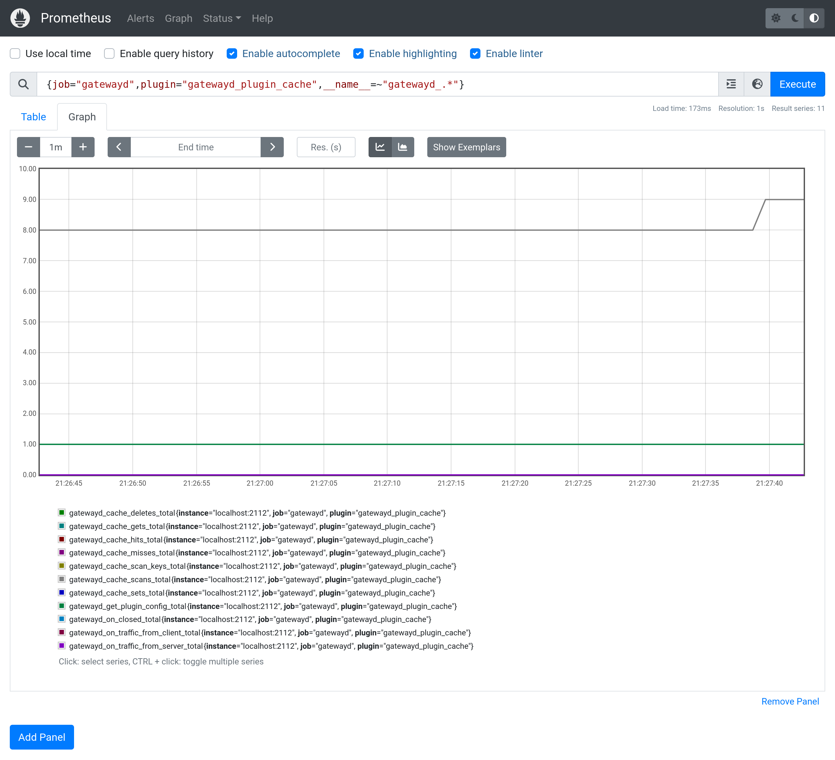835x760 pixels.
Task: Click the auto theme gear icon
Action: click(776, 18)
